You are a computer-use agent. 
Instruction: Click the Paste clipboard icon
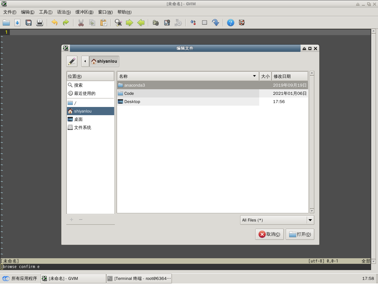pos(103,23)
